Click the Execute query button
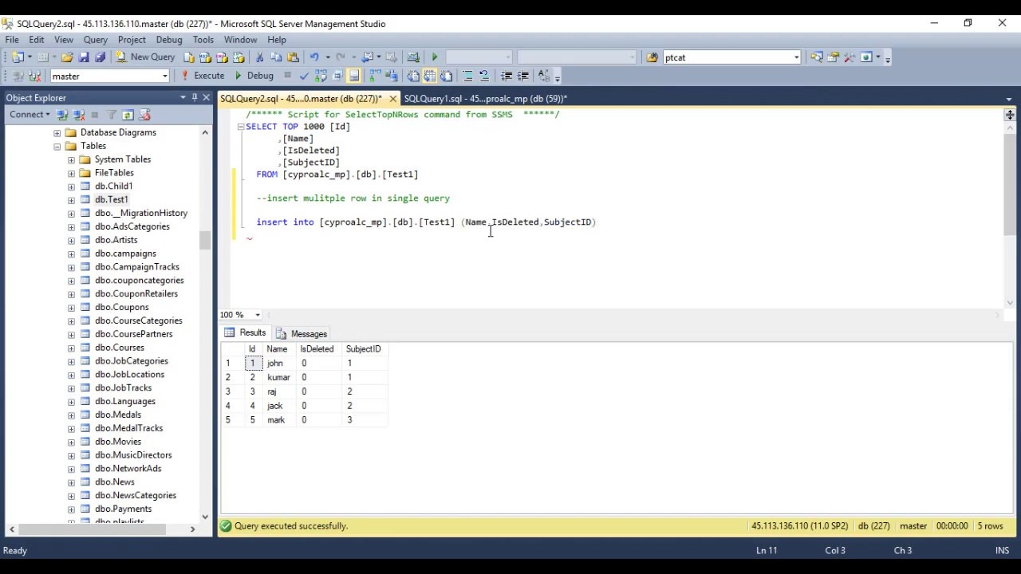This screenshot has width=1021, height=574. tap(203, 76)
